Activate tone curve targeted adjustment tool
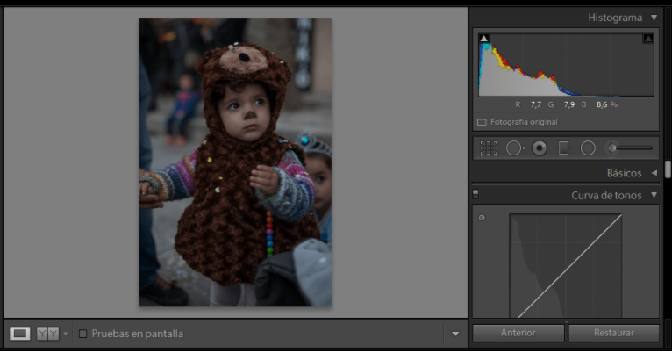Viewport: 672px width, 353px height. pyautogui.click(x=482, y=217)
